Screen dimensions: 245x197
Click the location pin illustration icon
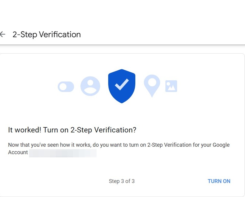pyautogui.click(x=152, y=85)
